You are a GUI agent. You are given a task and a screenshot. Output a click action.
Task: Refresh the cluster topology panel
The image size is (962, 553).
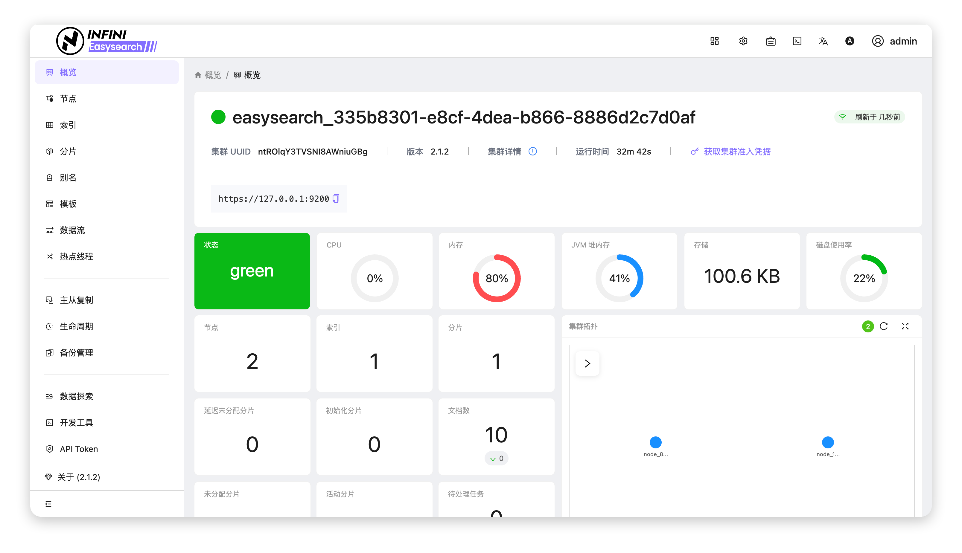(884, 326)
